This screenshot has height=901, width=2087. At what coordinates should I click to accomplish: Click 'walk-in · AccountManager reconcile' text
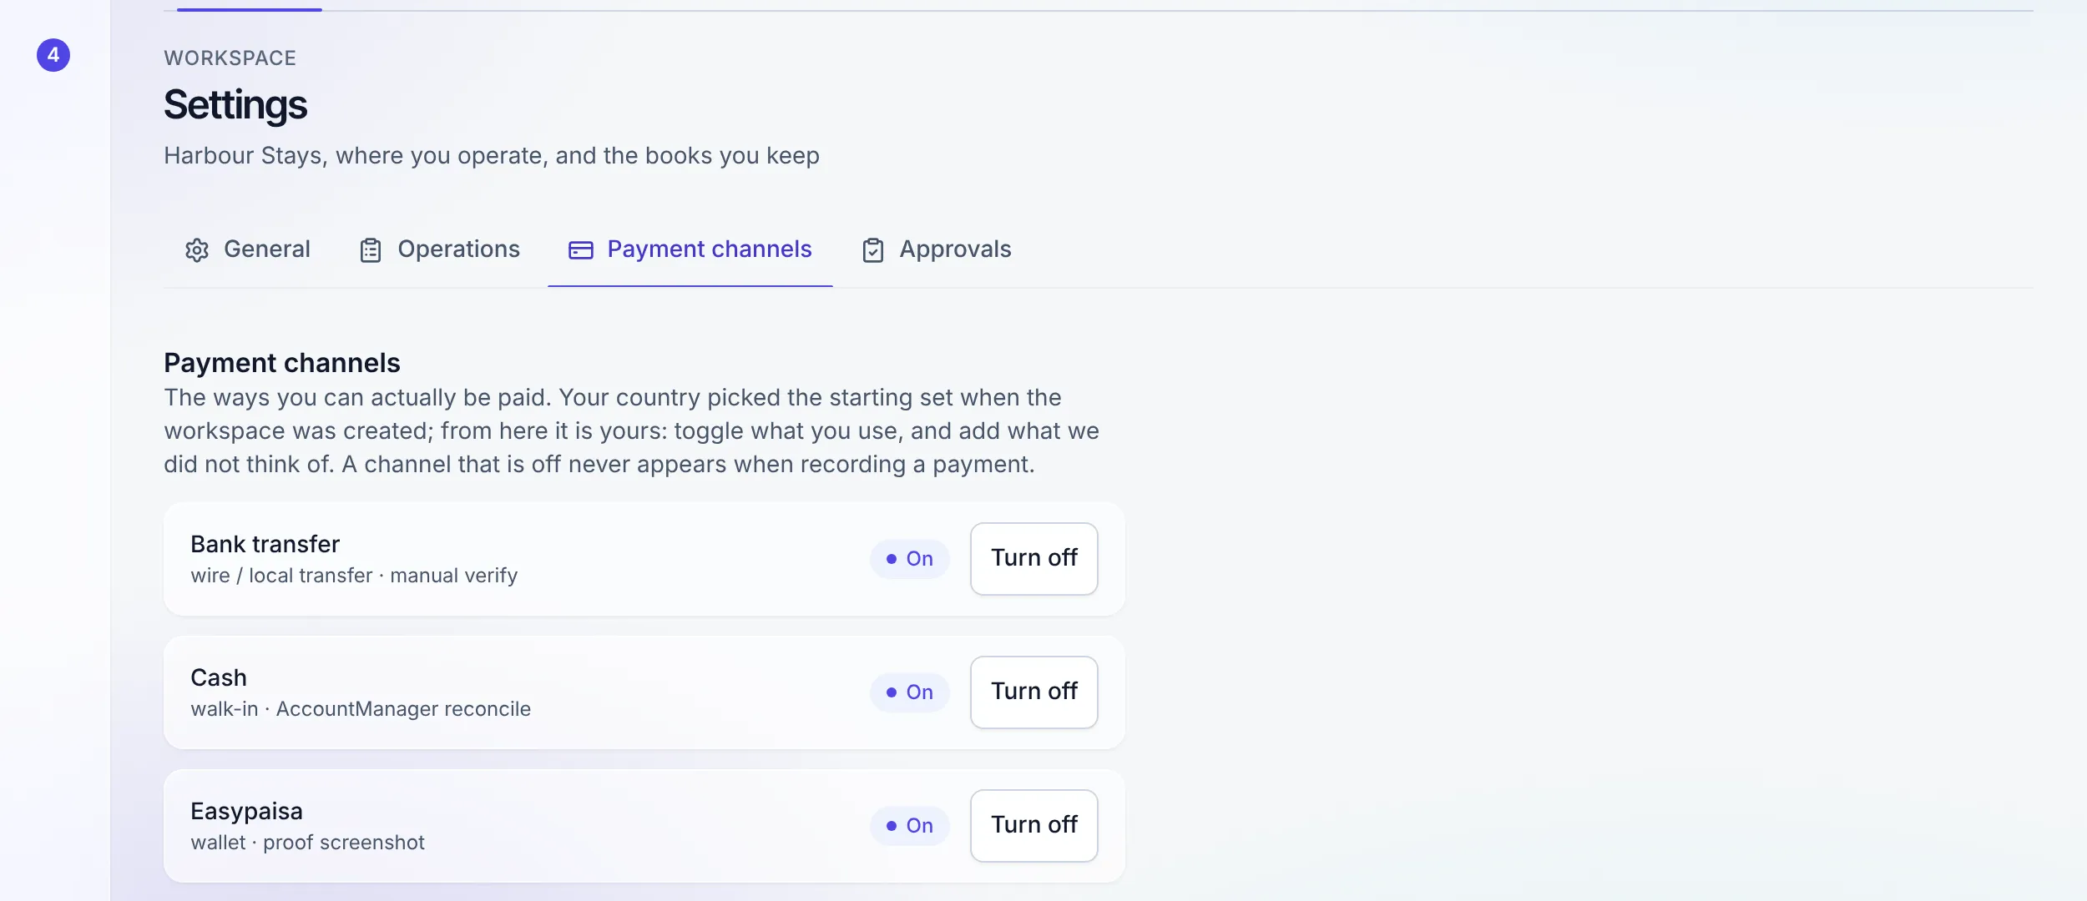(x=361, y=709)
